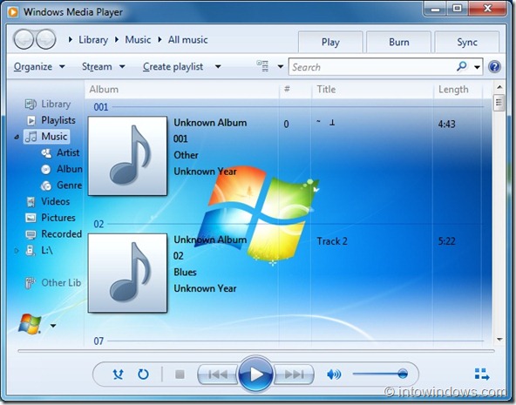Open the View options dropdown arrow

coord(281,67)
